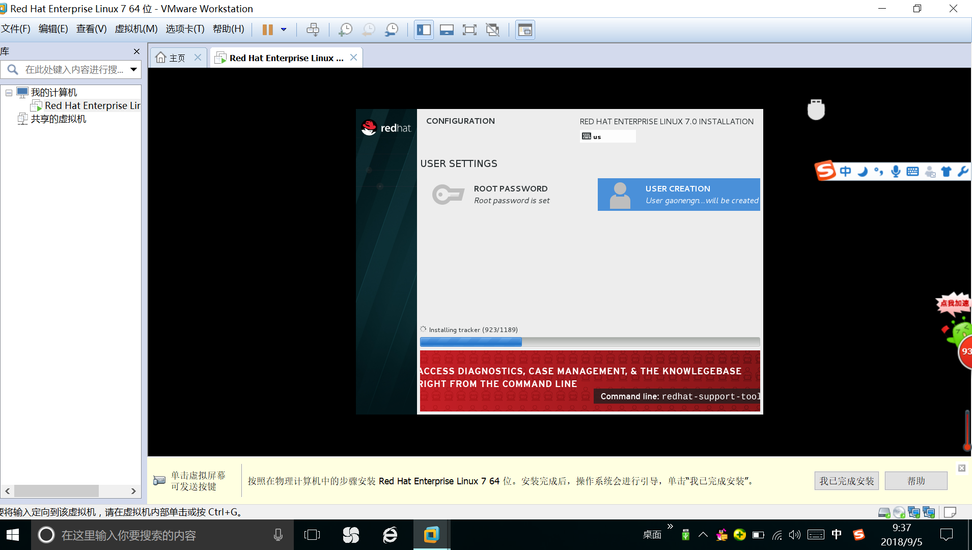Screen dimensions: 972x550
Task: Send Ctrl+Alt+Del to the virtual machine
Action: pyautogui.click(x=313, y=30)
